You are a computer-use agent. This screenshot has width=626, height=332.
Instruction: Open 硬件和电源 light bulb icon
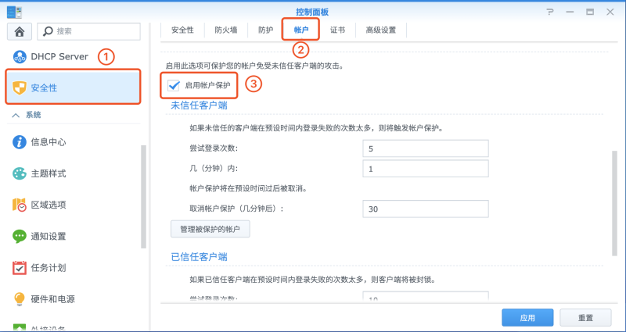point(20,299)
